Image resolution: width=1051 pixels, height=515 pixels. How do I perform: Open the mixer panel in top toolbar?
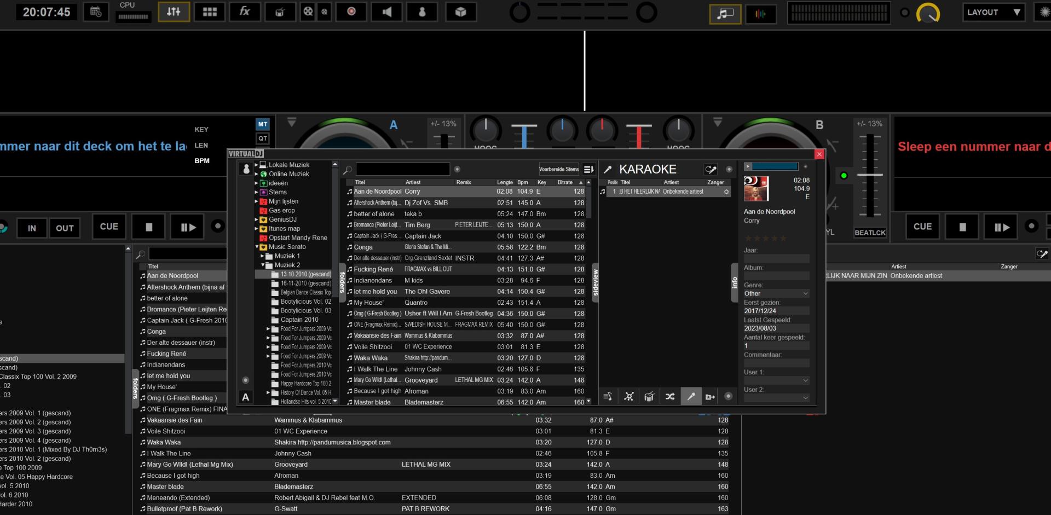(174, 12)
